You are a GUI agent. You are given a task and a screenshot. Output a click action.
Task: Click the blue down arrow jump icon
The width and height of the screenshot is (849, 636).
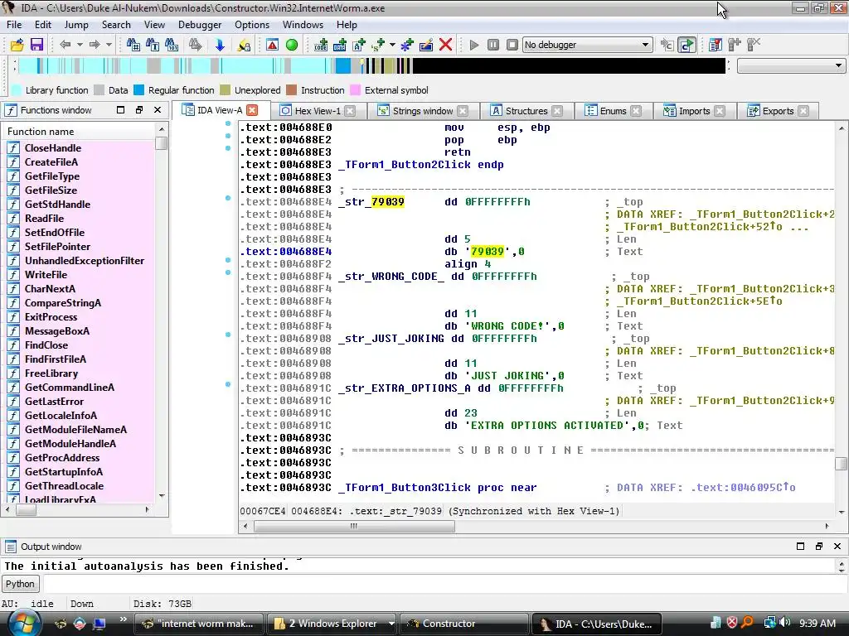219,45
